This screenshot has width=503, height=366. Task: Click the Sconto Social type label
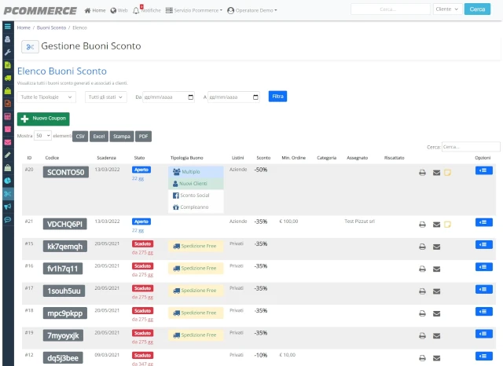click(x=196, y=196)
